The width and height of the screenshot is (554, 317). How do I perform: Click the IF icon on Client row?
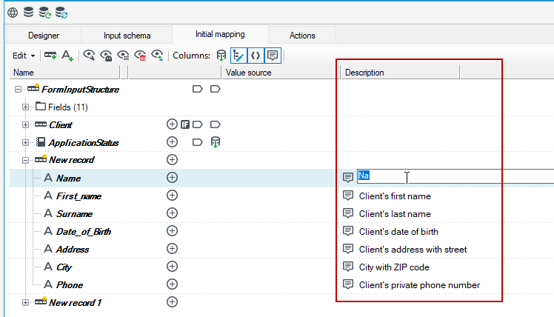pos(185,124)
